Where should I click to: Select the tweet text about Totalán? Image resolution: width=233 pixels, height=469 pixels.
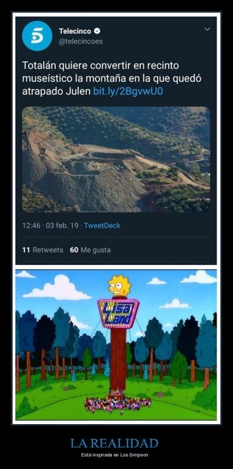click(x=112, y=79)
